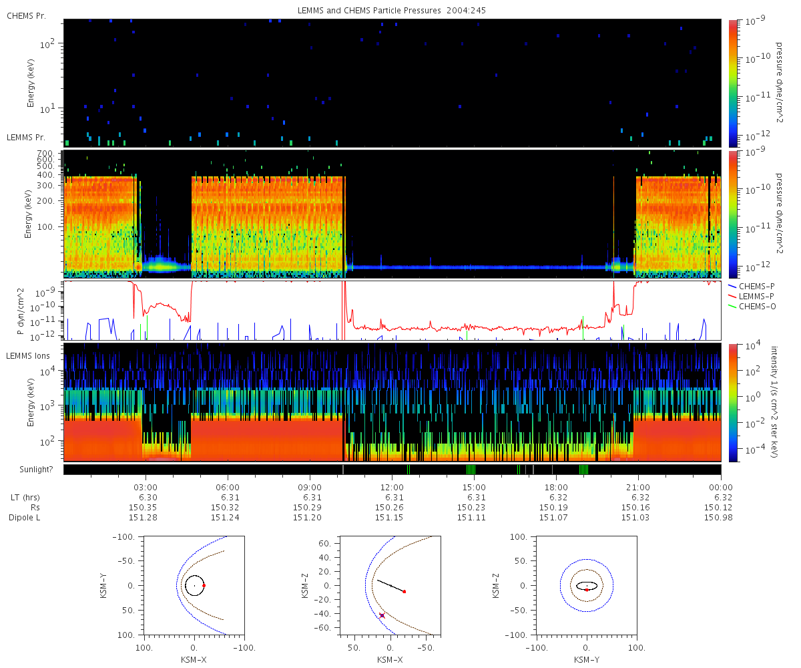Click the LEMMS pressure color bar
This screenshot has height=668, width=801.
click(x=733, y=214)
